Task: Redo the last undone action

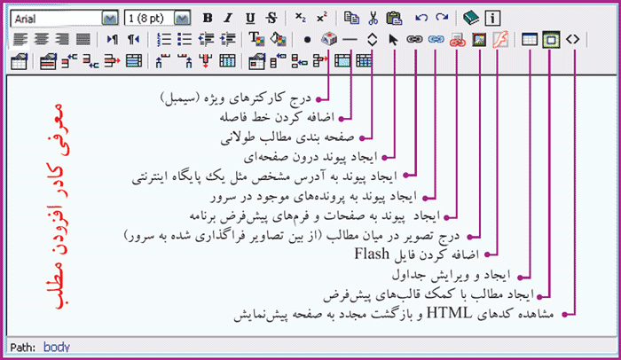Action: [442, 17]
